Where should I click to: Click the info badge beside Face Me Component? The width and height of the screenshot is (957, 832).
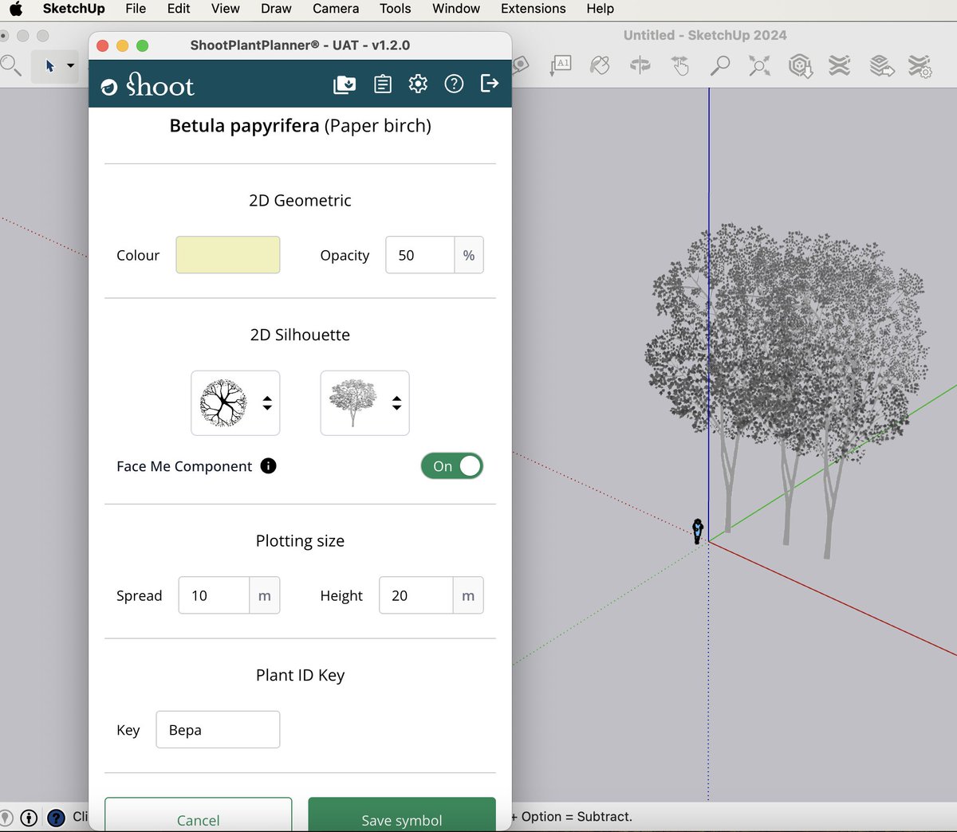click(x=269, y=466)
